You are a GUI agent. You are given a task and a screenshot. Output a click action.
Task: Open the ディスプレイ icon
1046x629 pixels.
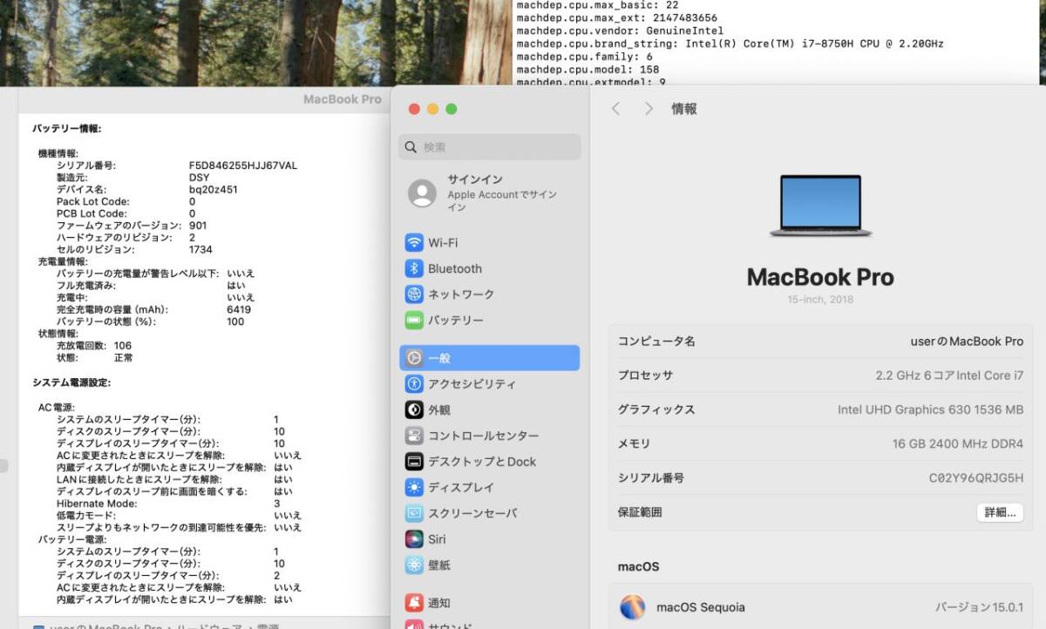click(414, 487)
